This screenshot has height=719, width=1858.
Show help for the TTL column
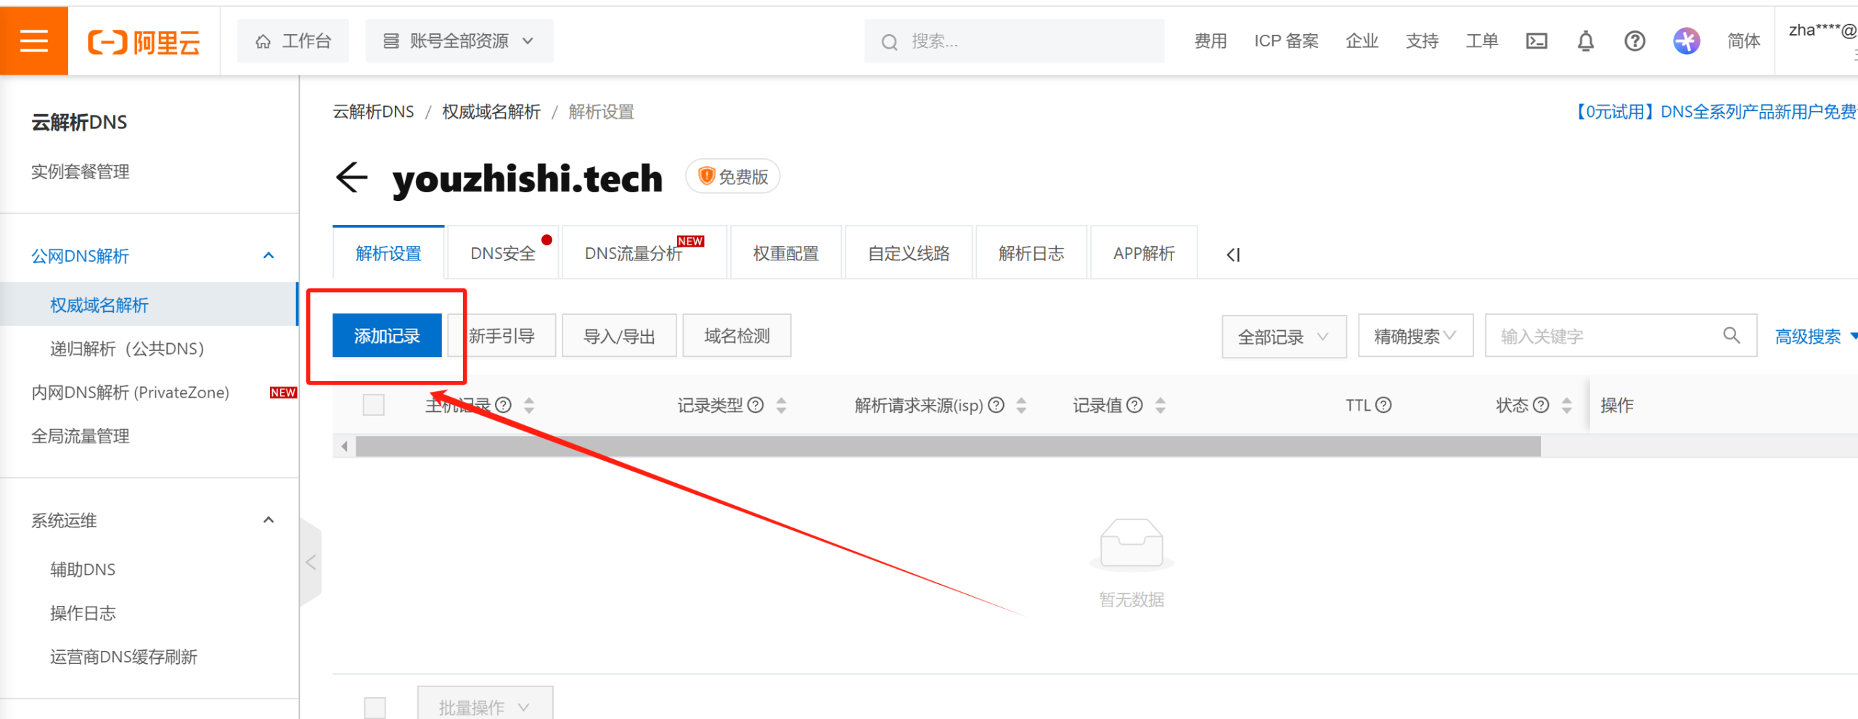pos(1383,405)
